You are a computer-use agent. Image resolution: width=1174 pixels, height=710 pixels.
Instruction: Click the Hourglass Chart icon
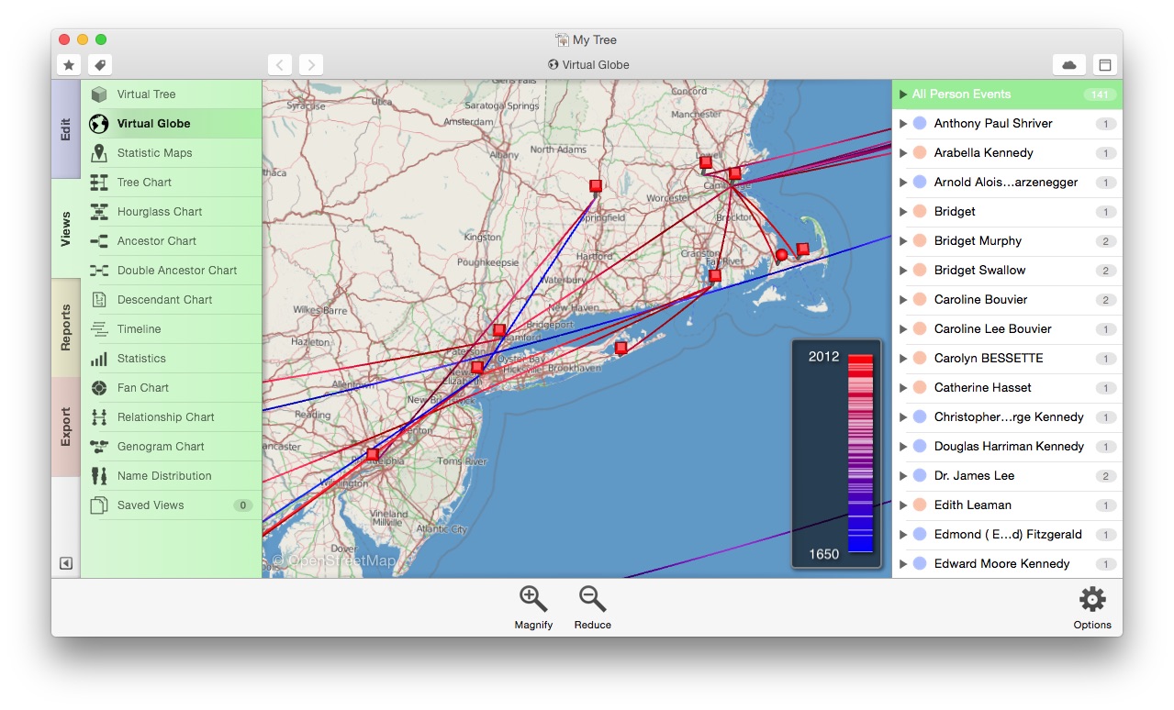[99, 212]
